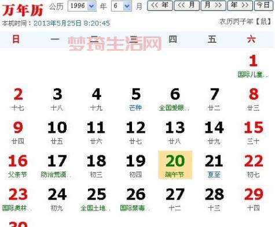The height and width of the screenshot is (227, 275).
Task: Select date 23 marked 国际奥林
Action: tap(17, 199)
